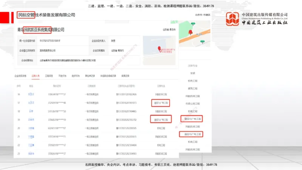Viewport: 302px width, 170px height.
Task: Click the 北京市-市辖区 label in background window
Action: click(203, 15)
